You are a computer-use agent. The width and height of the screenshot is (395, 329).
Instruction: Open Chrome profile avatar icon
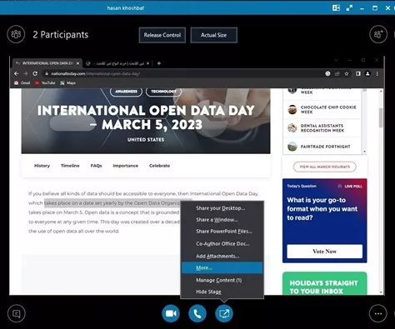[x=367, y=73]
